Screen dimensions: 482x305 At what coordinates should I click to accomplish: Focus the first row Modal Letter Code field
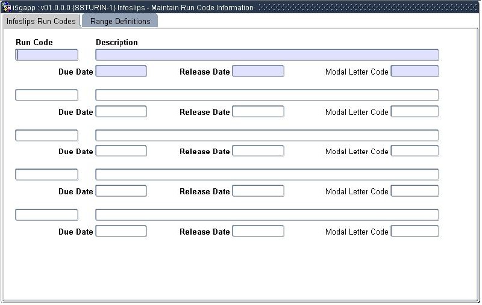click(x=415, y=72)
